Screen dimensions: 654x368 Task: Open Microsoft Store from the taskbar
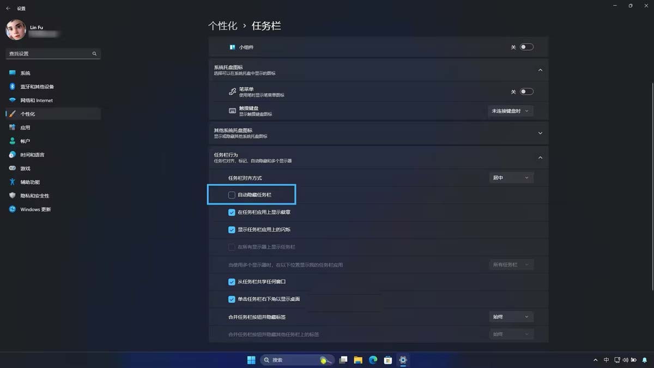click(388, 360)
